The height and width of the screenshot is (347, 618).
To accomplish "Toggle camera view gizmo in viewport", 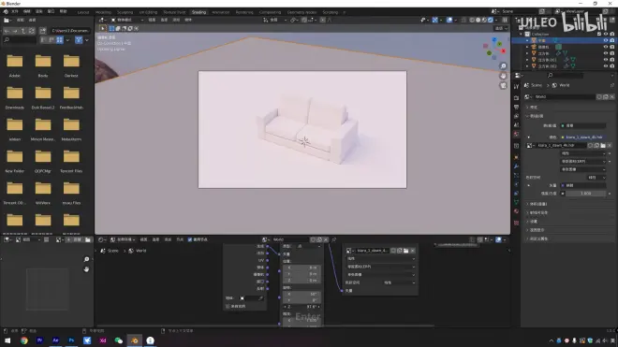I will point(504,85).
